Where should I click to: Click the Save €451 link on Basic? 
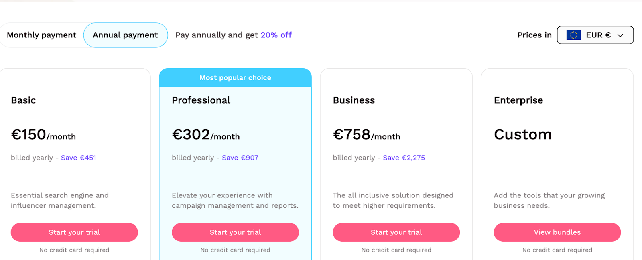click(x=79, y=158)
